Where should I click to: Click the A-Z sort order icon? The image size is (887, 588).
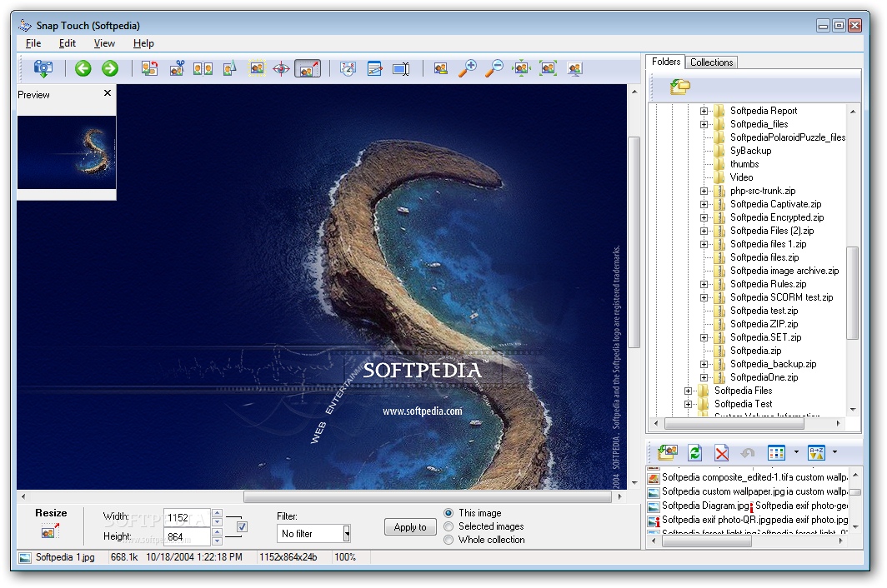(x=816, y=452)
